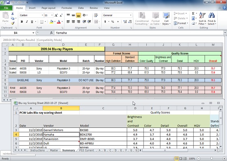Apply Percent Style format
Screen dimensions: 227x161
coord(113,22)
